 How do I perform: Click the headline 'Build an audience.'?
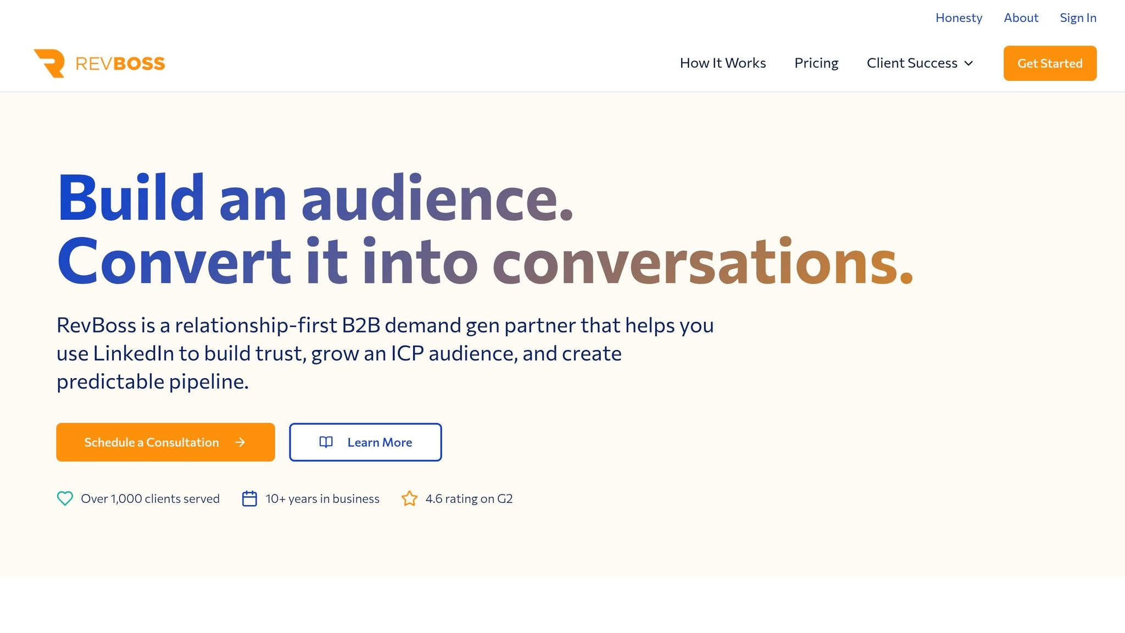click(315, 198)
